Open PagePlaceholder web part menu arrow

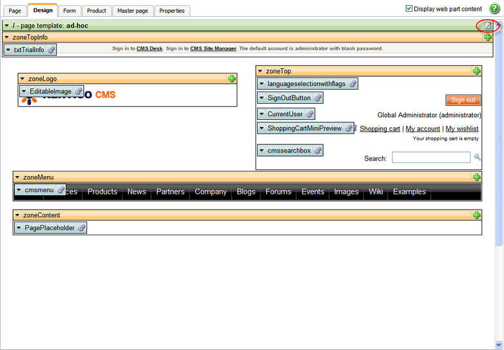click(x=19, y=228)
